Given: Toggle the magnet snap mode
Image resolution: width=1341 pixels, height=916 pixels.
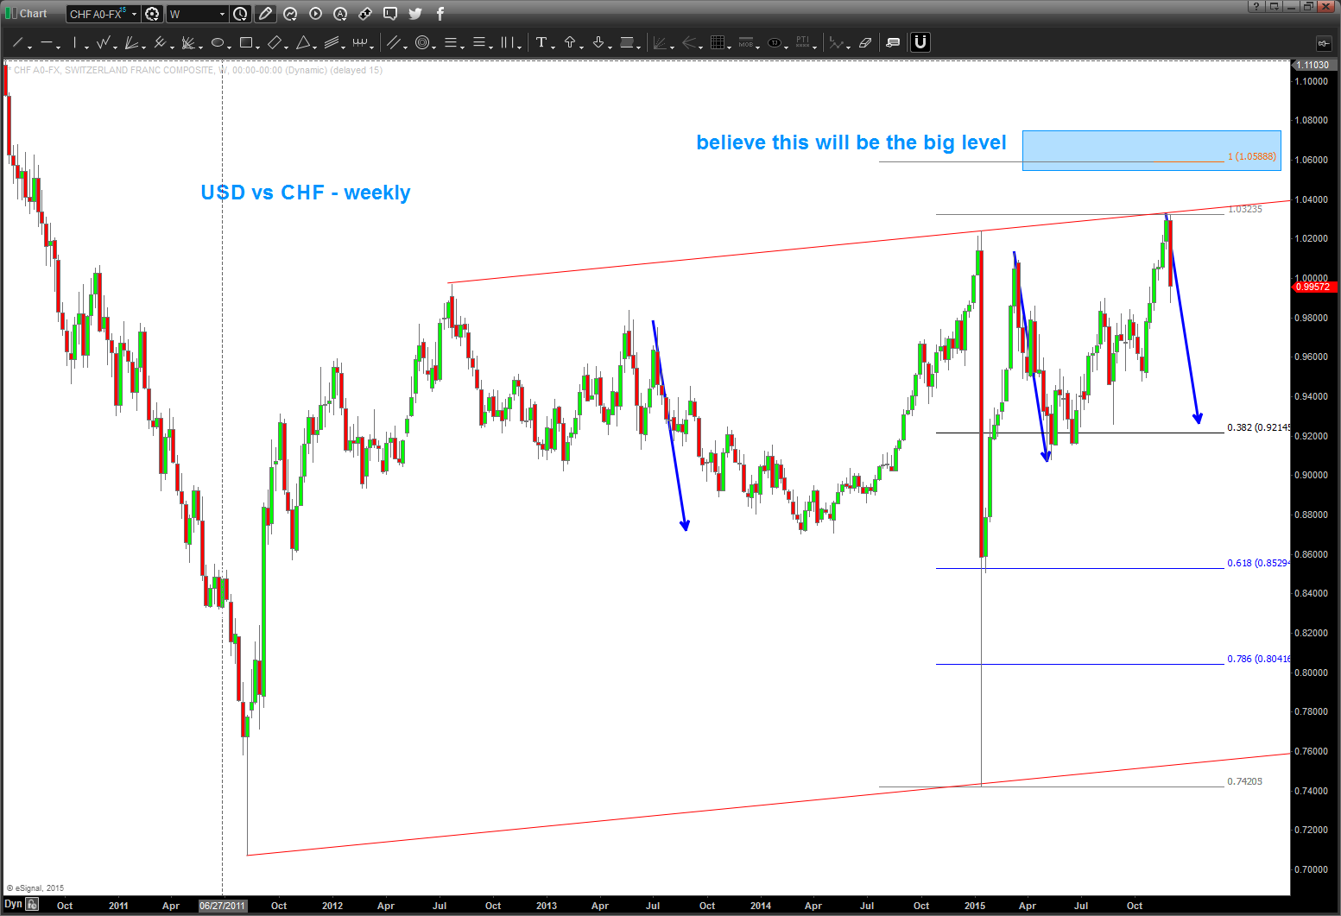Looking at the screenshot, I should 920,42.
